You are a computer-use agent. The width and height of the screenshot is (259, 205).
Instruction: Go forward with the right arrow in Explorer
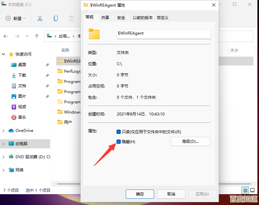[17, 36]
